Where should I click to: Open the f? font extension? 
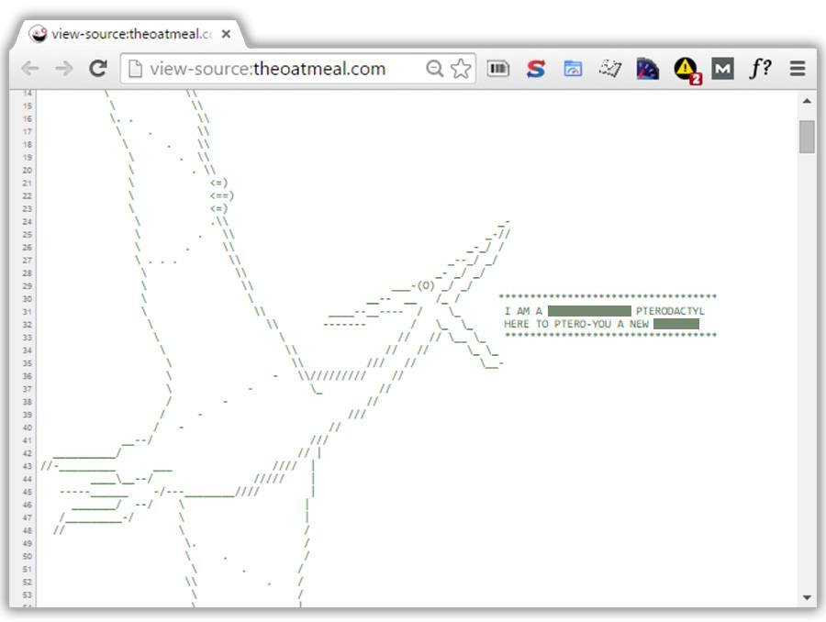(760, 69)
